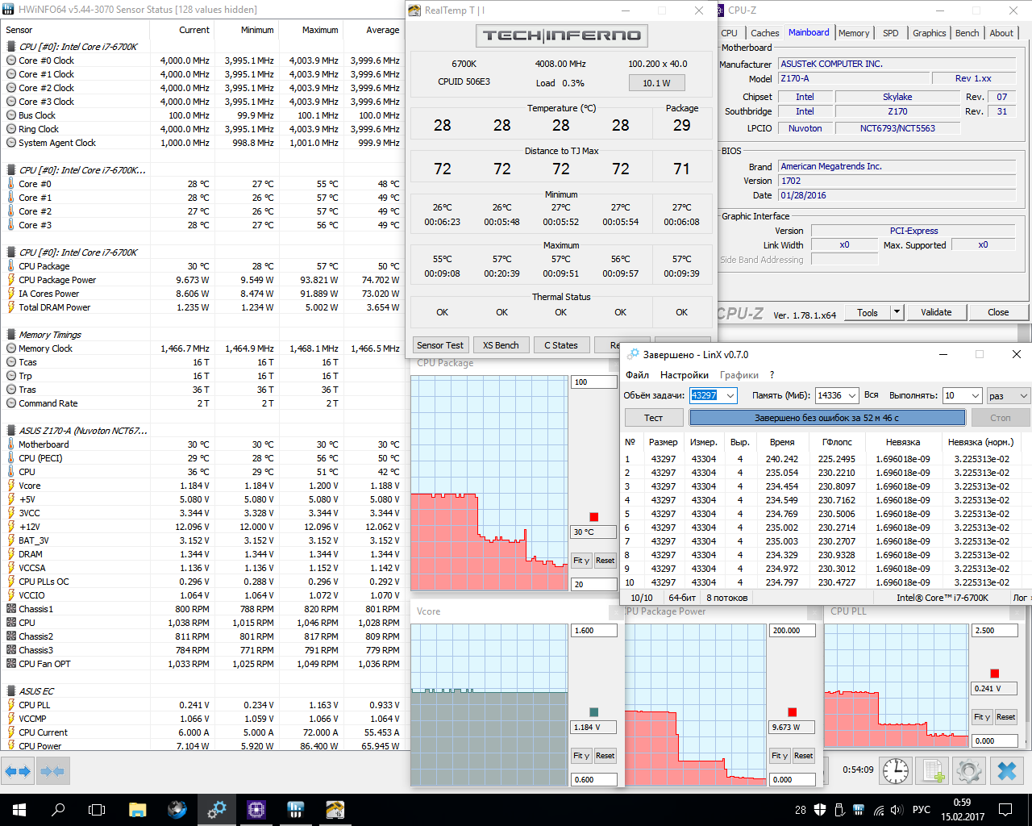Click the clock icon in HWiNFO toolbar
The height and width of the screenshot is (826, 1032).
coord(896,770)
